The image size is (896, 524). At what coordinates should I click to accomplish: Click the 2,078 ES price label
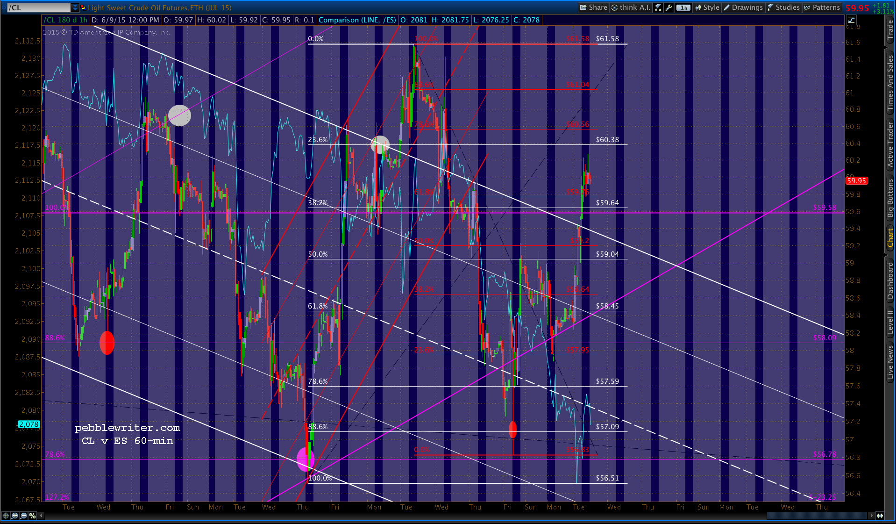[29, 424]
